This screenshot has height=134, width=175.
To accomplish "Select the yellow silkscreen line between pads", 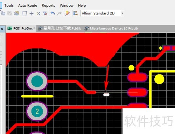I will point(37,96).
